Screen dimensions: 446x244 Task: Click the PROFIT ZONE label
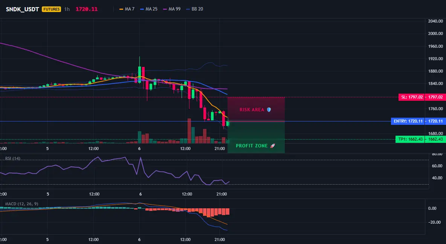(x=255, y=146)
